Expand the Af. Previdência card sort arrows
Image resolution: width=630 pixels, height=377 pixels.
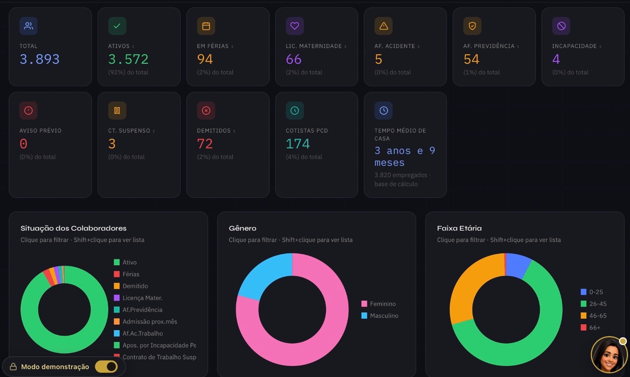(518, 46)
